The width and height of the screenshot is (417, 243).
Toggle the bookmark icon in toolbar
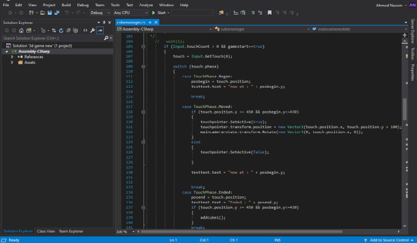pyautogui.click(x=269, y=12)
